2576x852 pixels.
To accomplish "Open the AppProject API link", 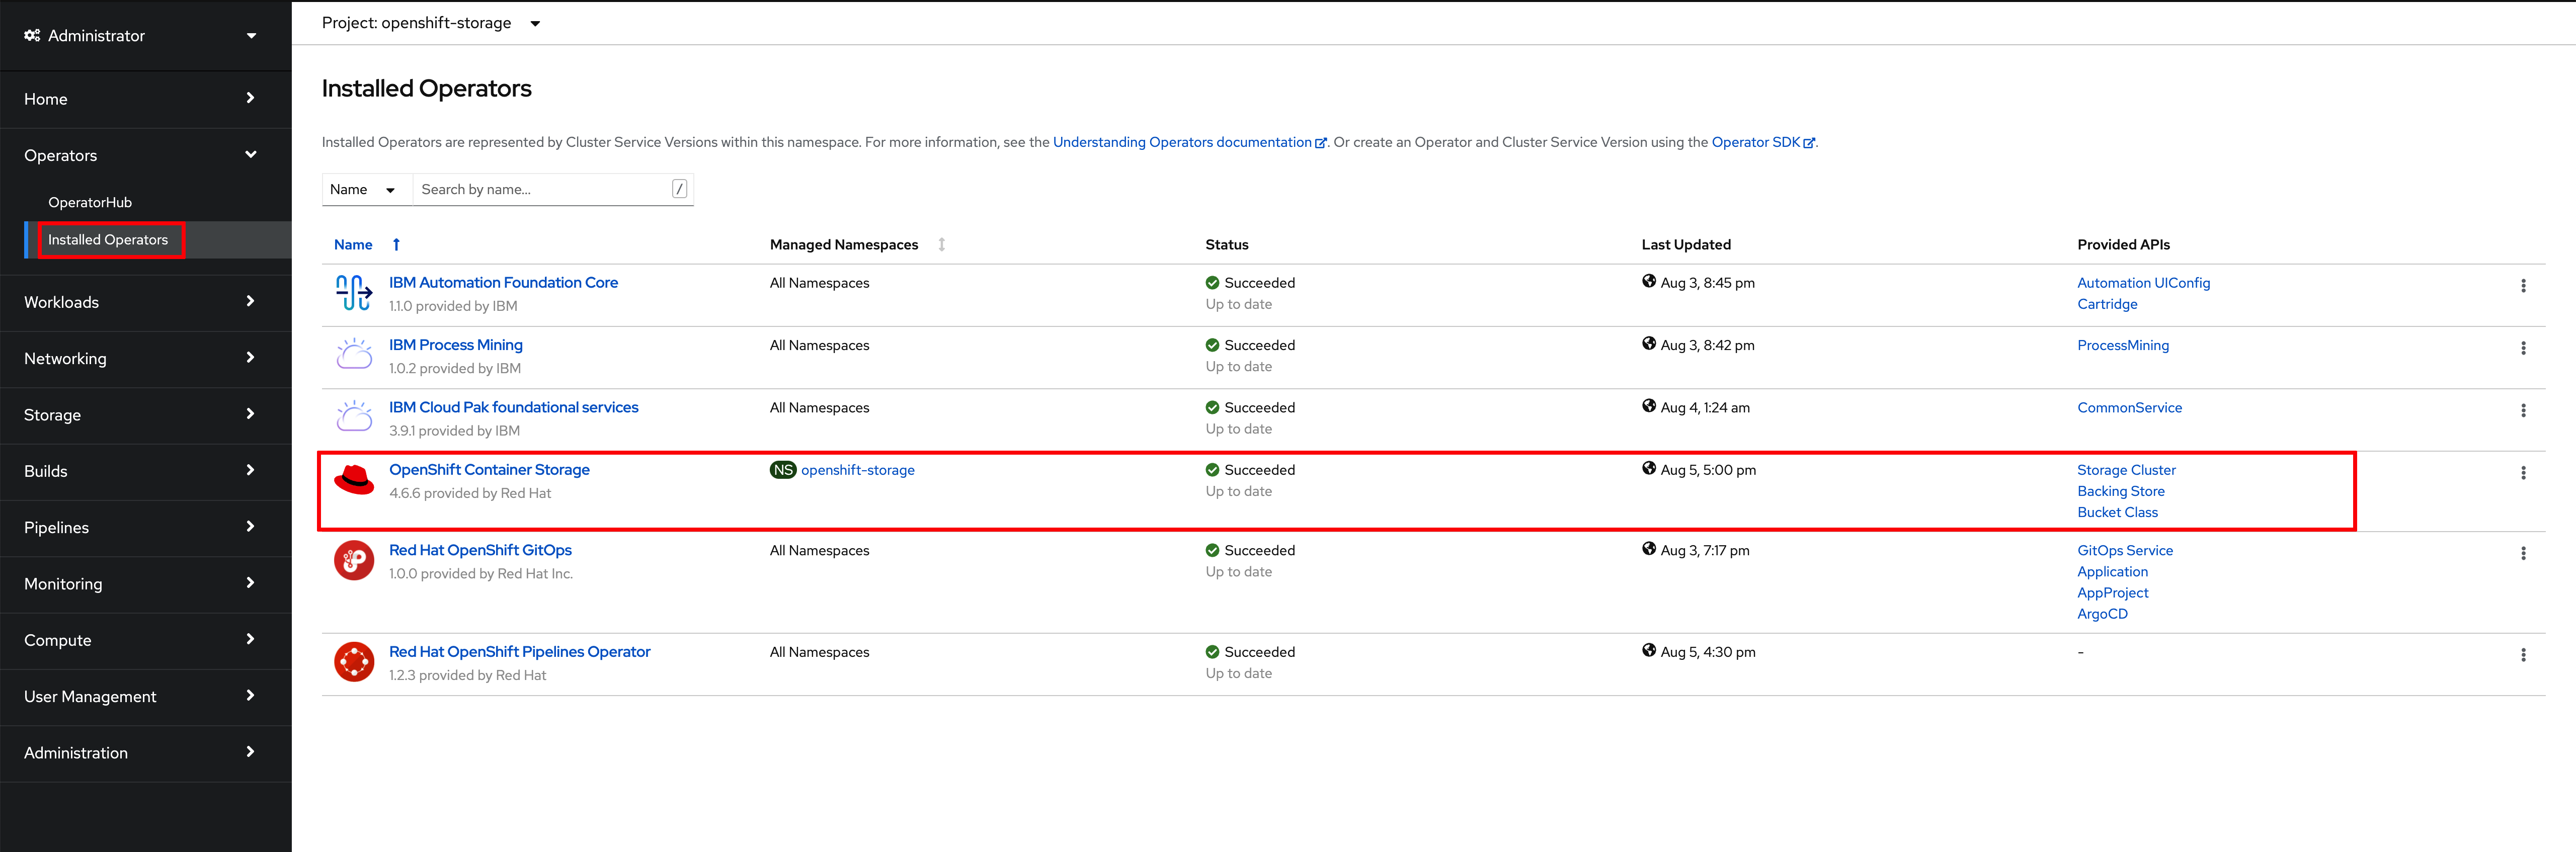I will [x=2112, y=593].
